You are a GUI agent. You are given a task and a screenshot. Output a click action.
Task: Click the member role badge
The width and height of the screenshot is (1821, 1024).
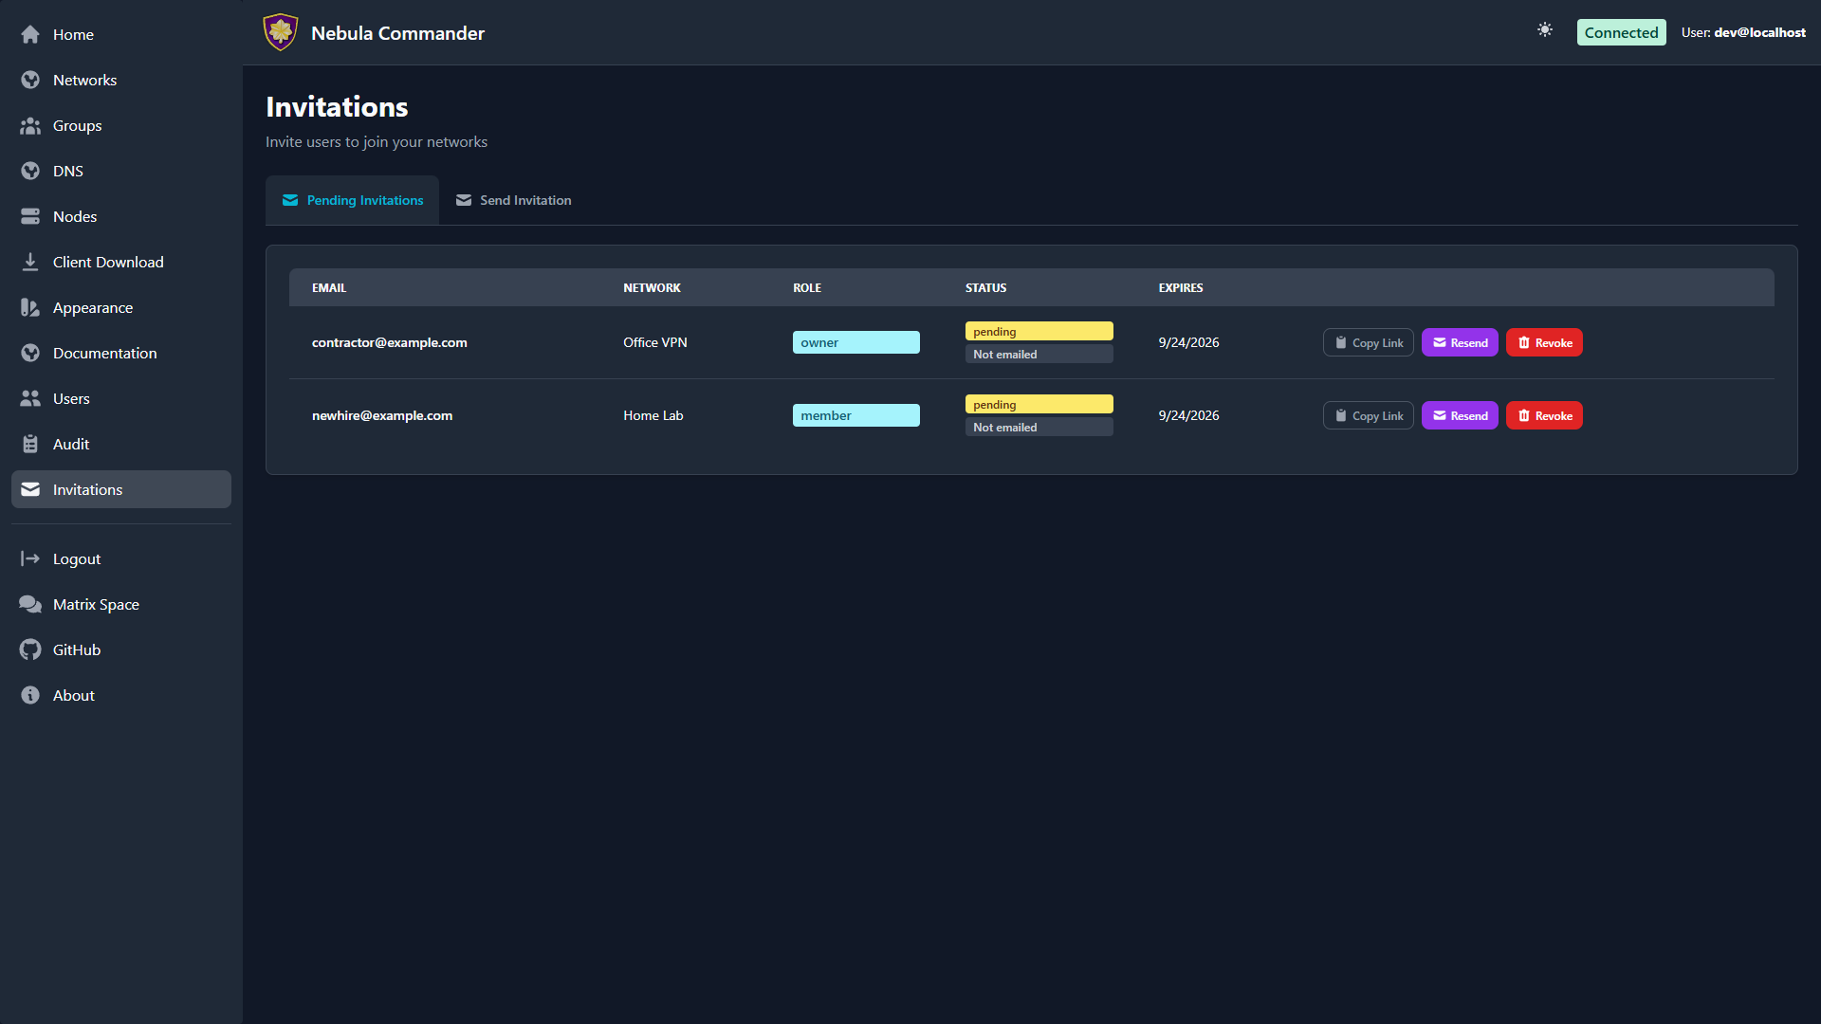pos(855,415)
